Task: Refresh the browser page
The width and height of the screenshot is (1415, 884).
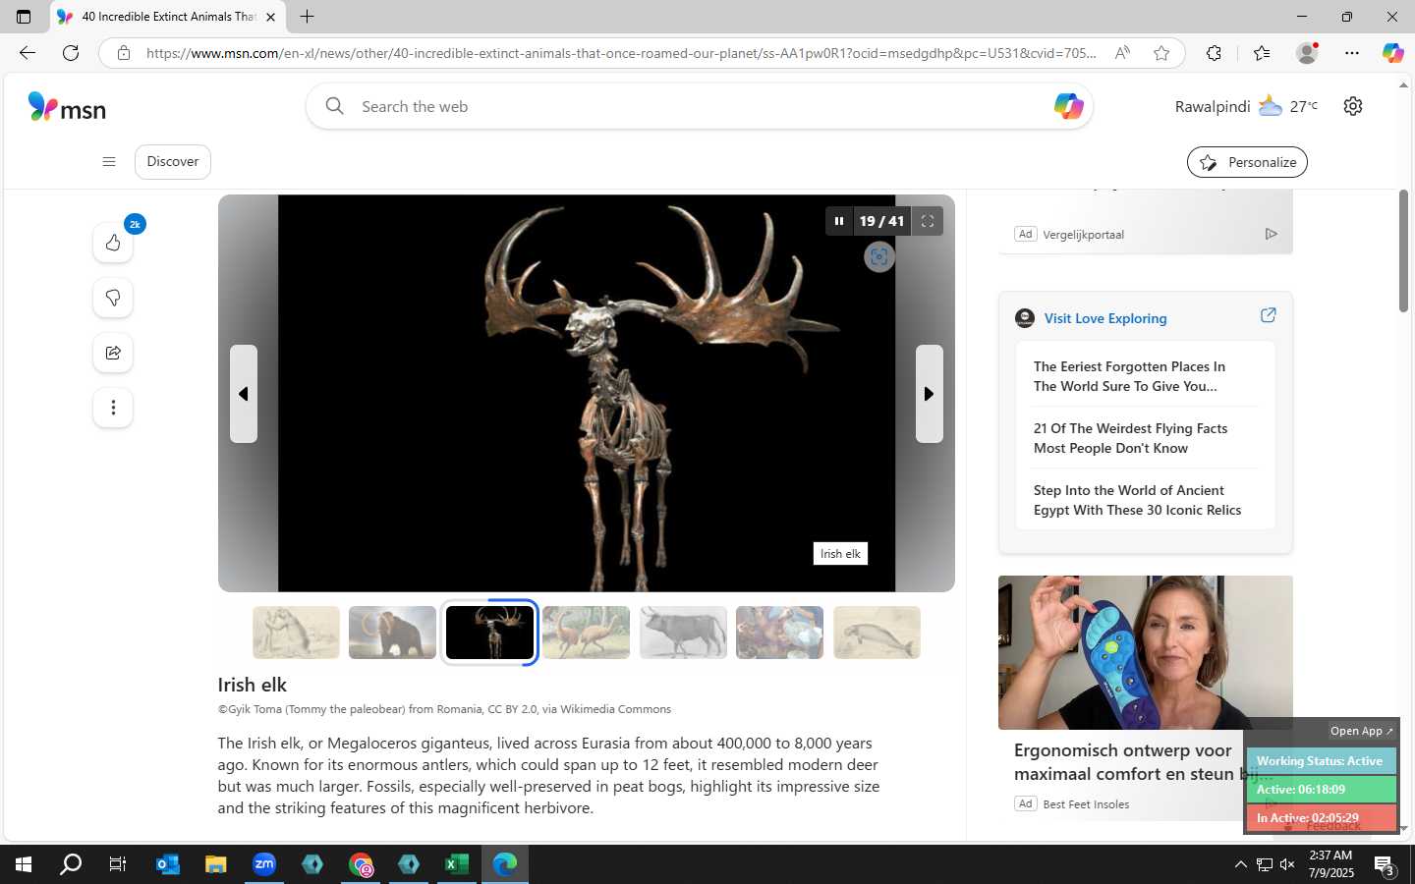Action: (71, 53)
